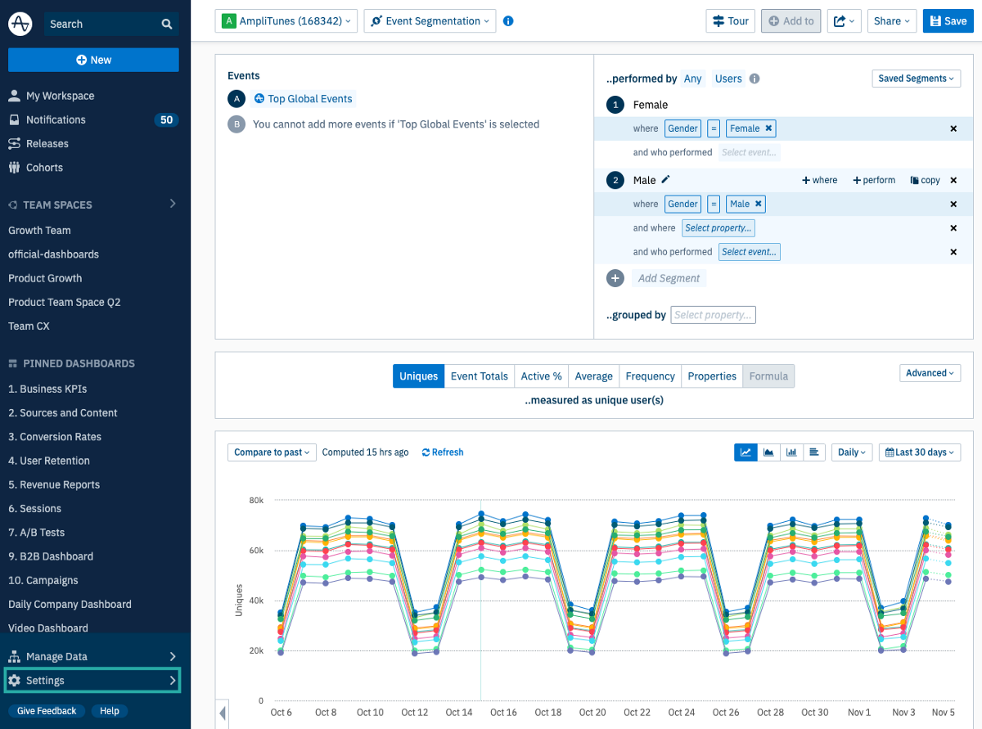Expand the Settings sidebar menu

tap(92, 680)
